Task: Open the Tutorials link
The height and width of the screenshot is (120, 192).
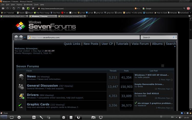Action: point(122,44)
